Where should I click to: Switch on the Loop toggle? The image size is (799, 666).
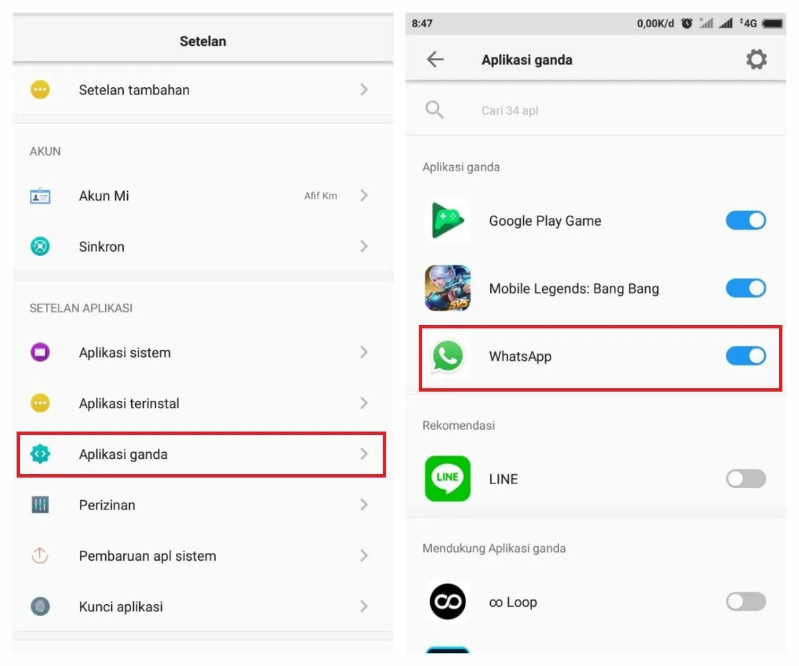click(x=746, y=602)
